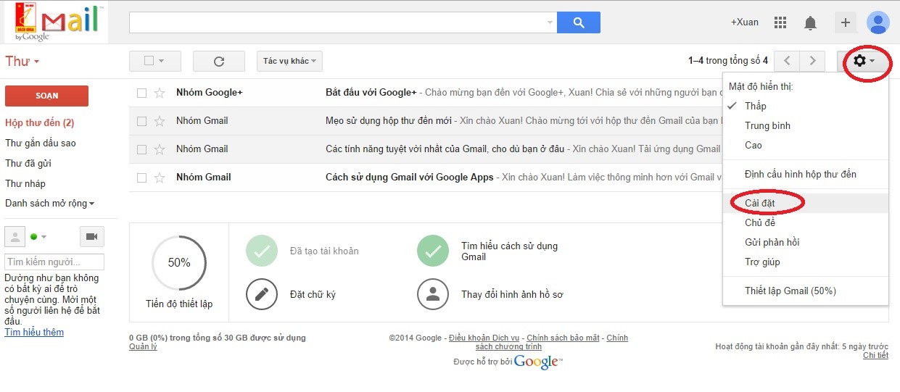Click the 50% setup progress circle

pos(179,262)
